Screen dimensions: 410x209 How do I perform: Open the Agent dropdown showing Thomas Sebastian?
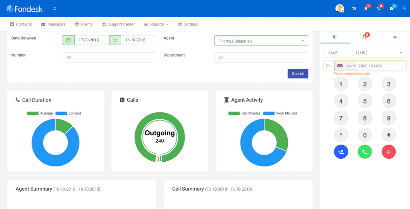[x=261, y=41]
